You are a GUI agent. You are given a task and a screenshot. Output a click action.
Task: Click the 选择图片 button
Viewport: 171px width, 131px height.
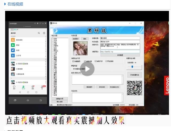[75, 39]
